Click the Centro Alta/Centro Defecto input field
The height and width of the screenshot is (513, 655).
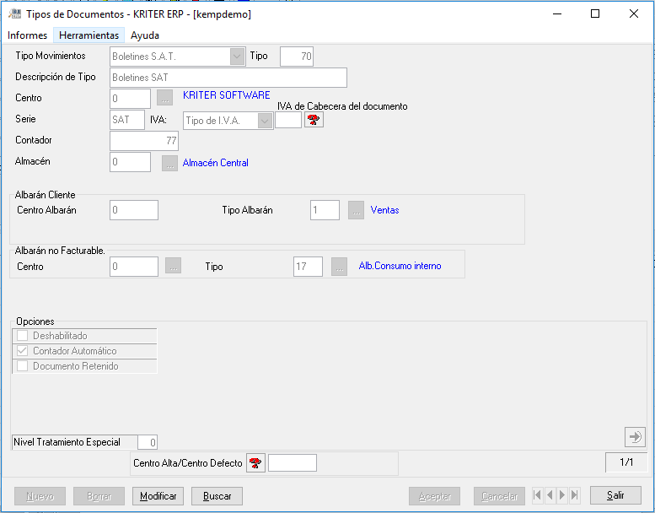pyautogui.click(x=293, y=463)
